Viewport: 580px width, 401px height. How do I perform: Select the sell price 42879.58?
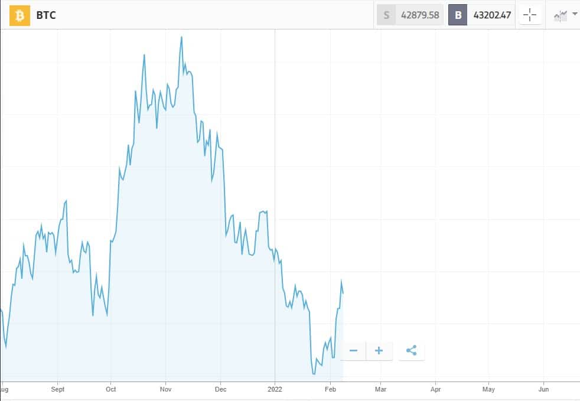pos(420,15)
